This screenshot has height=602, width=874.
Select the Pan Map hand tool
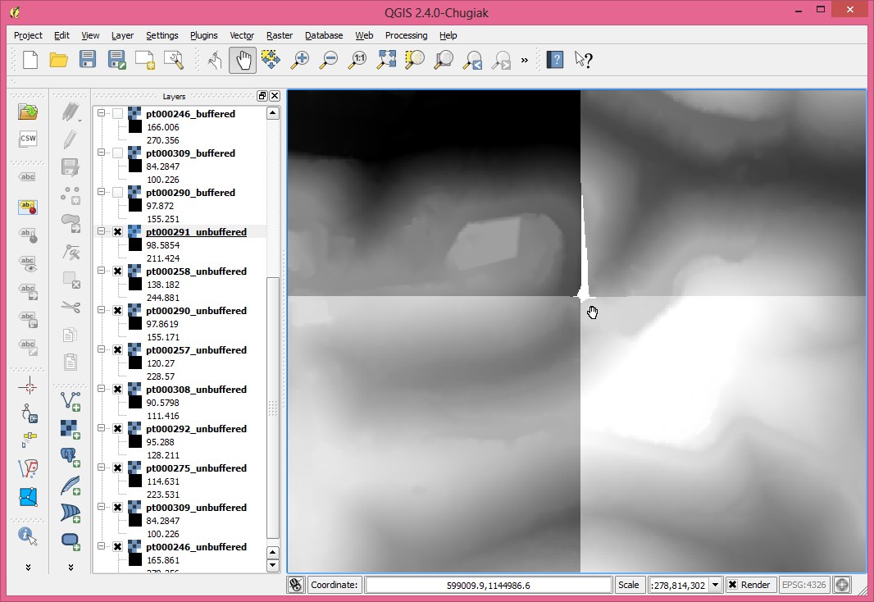[242, 60]
